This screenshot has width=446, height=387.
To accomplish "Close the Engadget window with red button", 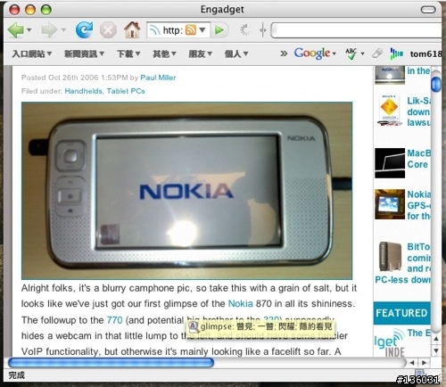I will tap(14, 10).
